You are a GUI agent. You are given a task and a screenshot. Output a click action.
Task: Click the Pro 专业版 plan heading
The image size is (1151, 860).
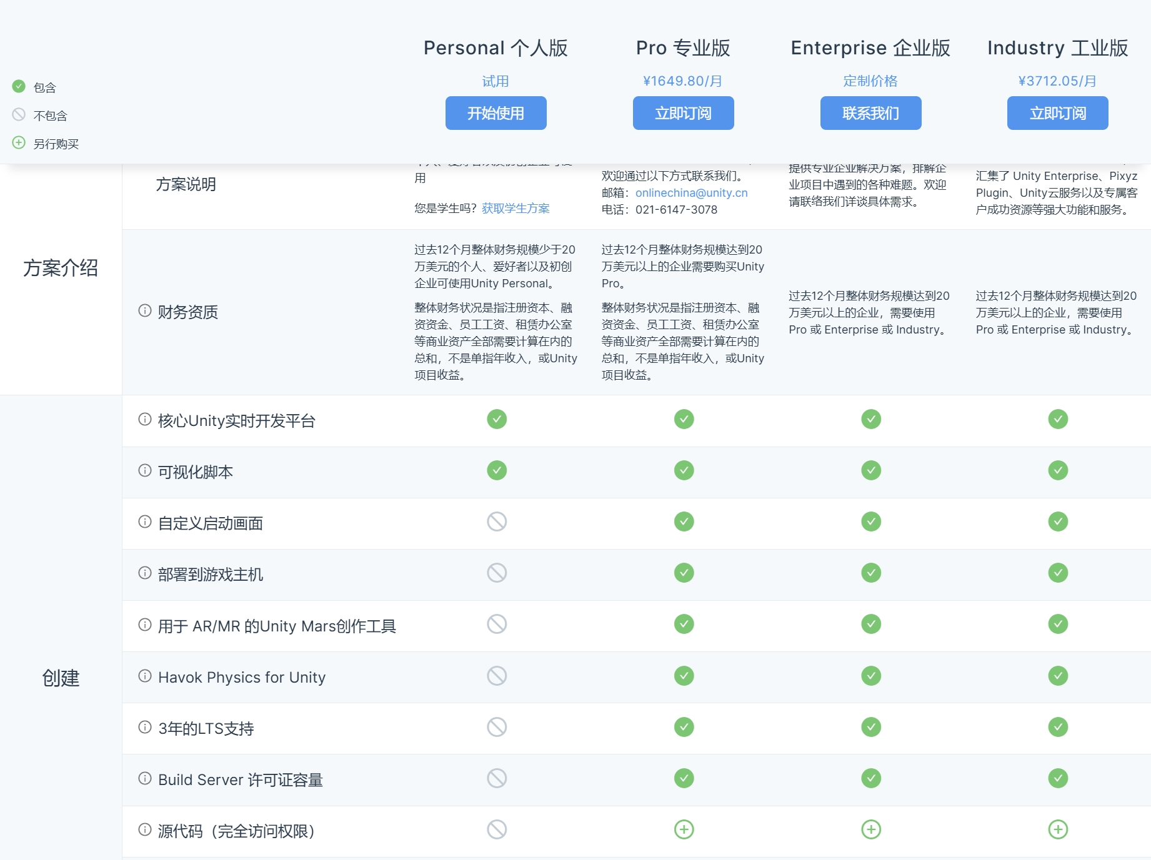click(683, 48)
